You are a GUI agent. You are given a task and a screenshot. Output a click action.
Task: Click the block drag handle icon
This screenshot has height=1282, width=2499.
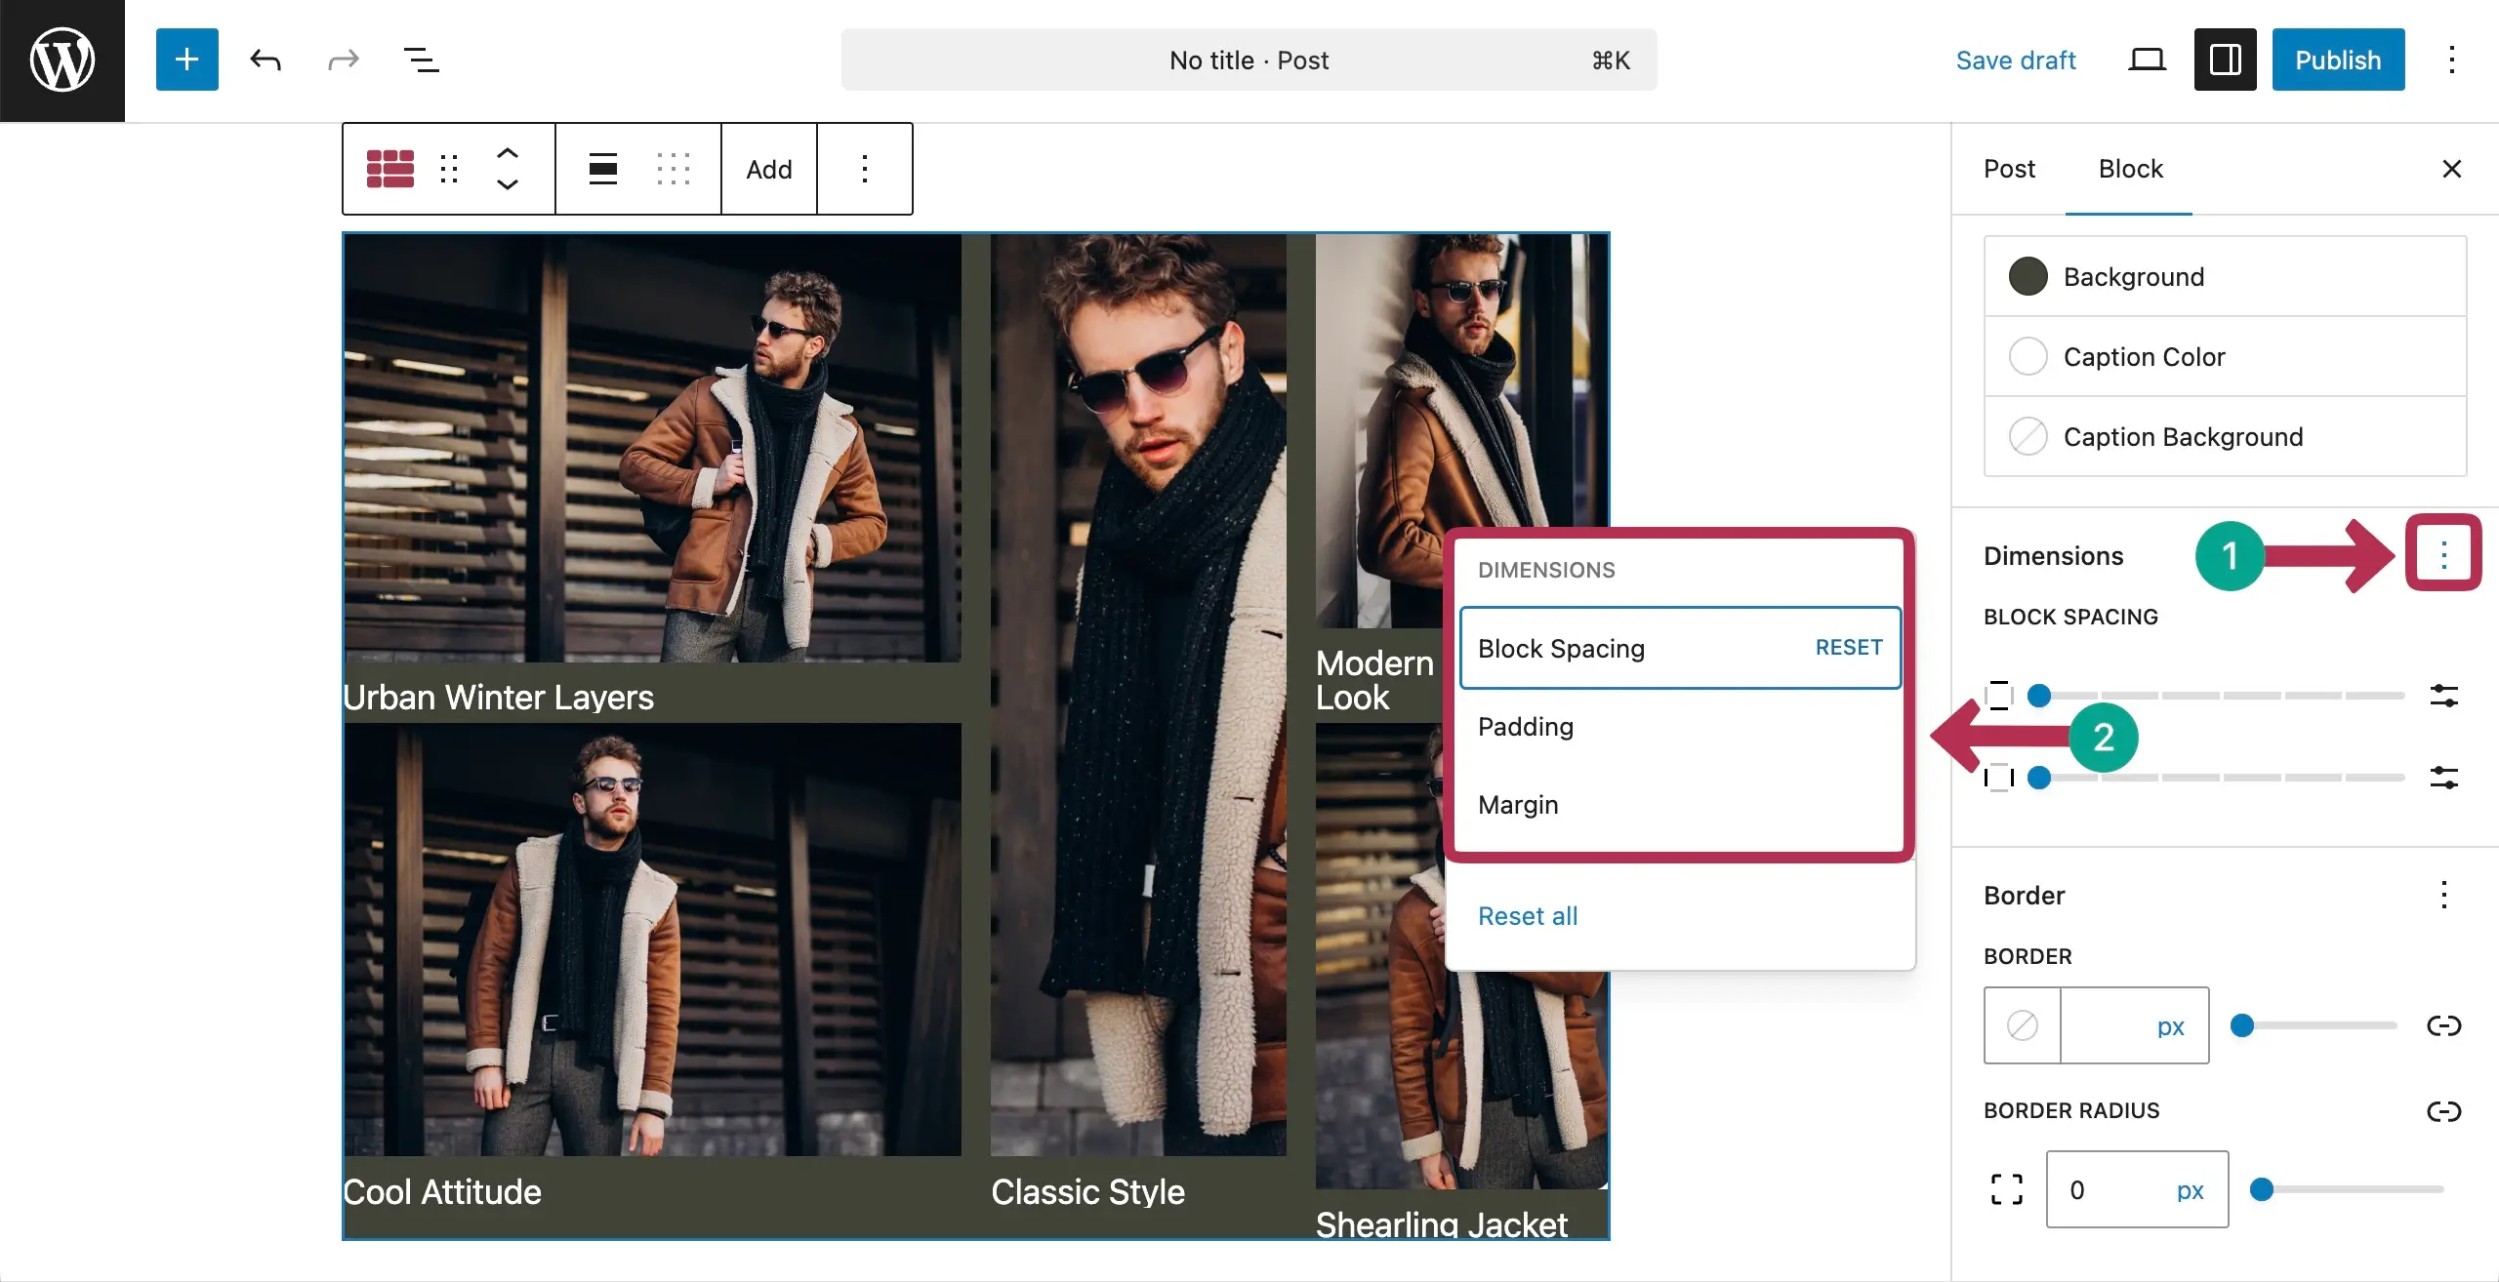point(449,168)
